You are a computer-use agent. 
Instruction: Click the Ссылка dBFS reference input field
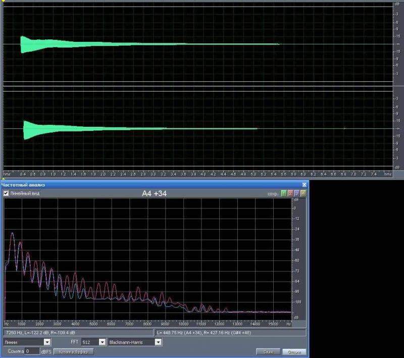pos(31,351)
